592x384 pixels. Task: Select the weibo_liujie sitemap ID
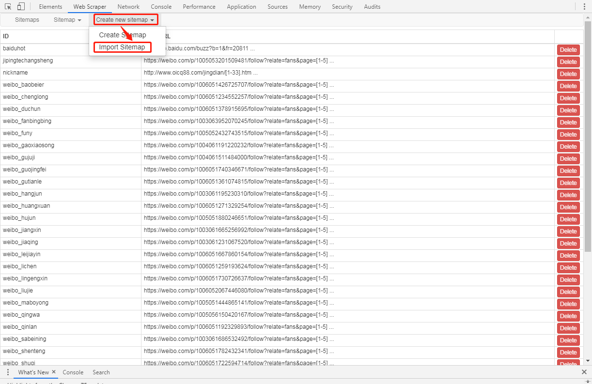pyautogui.click(x=18, y=291)
